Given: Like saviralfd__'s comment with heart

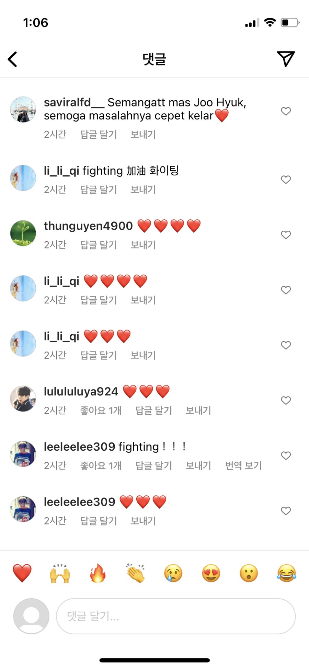Looking at the screenshot, I should pos(286,111).
